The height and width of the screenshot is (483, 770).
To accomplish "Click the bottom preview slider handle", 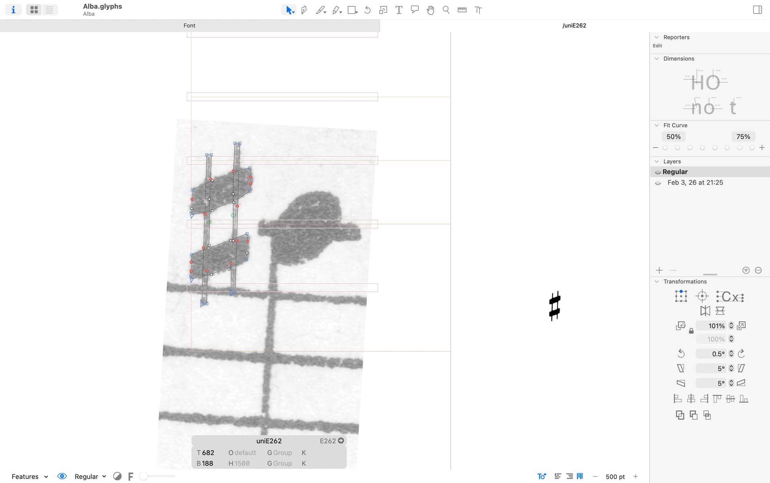I will (x=144, y=476).
